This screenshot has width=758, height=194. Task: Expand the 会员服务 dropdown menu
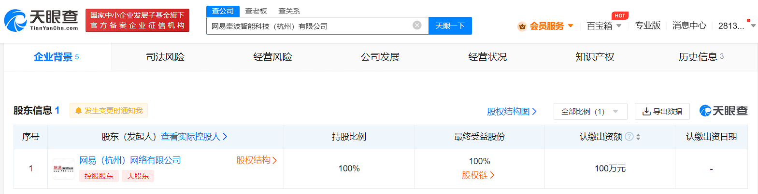tap(571, 26)
